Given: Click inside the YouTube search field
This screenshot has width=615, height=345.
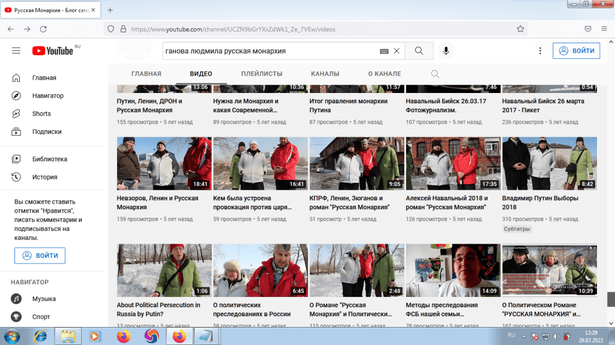Looking at the screenshot, I should 270,51.
